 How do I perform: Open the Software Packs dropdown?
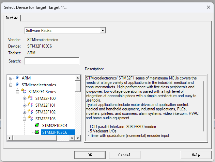click(x=102, y=31)
